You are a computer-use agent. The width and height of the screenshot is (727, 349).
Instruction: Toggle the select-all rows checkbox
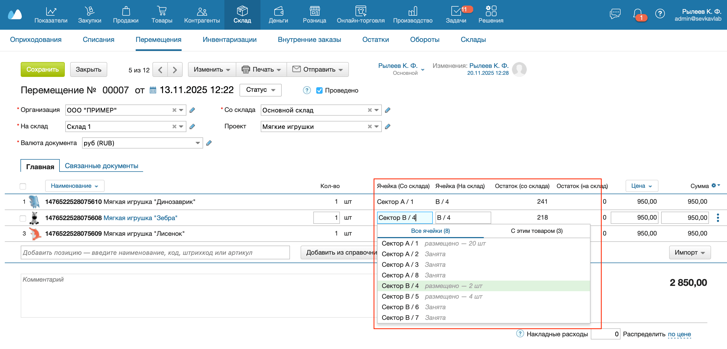pyautogui.click(x=23, y=186)
